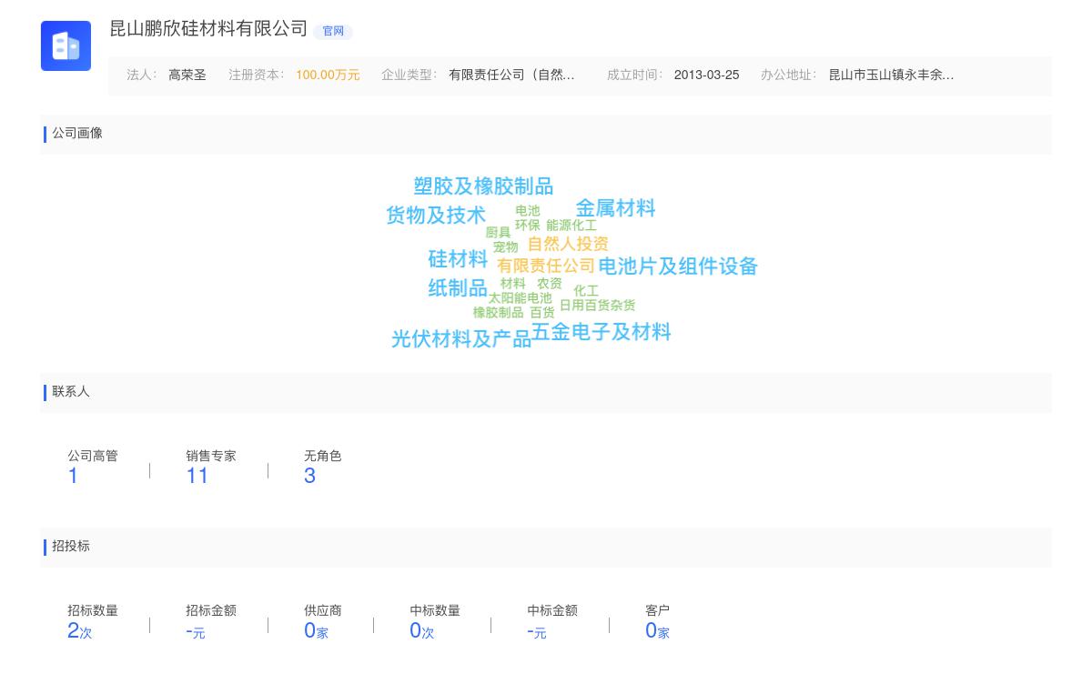Click the 自然人投资 orange tag
The width and height of the screenshot is (1092, 684).
click(568, 244)
